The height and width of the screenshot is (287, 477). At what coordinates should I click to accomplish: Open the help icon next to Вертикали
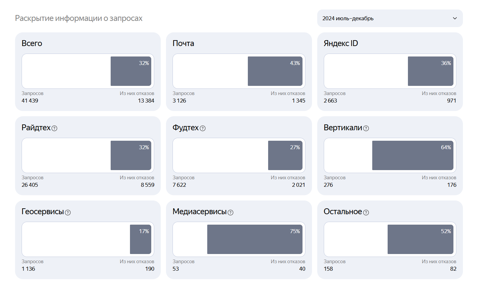point(366,128)
